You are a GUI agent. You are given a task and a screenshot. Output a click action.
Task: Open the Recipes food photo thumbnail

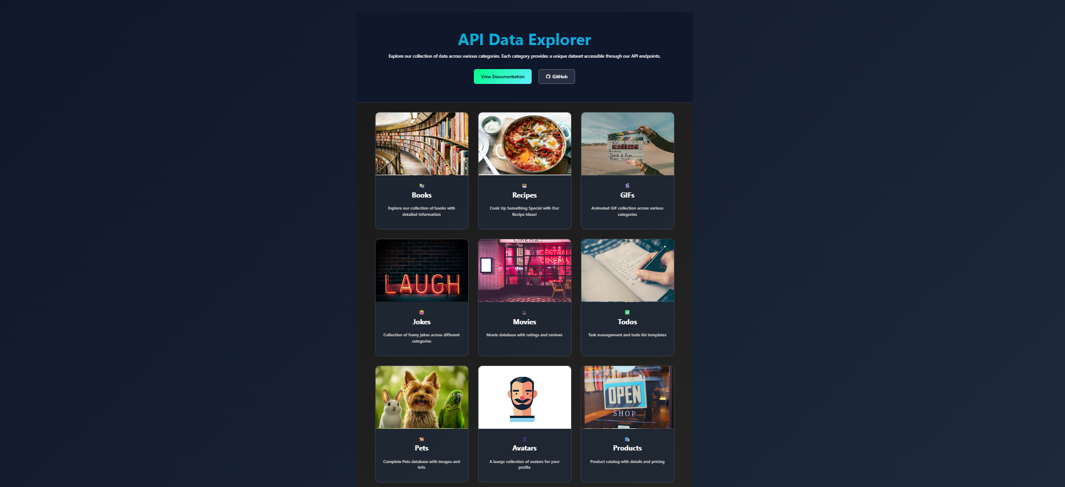(525, 144)
